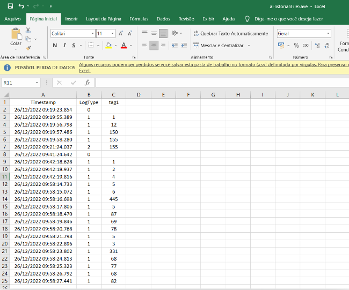This screenshot has height=290, width=349.
Task: Click the Format Painter brush icon
Action: 28,48
